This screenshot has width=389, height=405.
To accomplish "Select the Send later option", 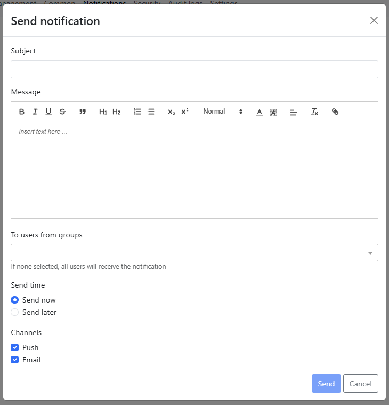I will (x=15, y=312).
